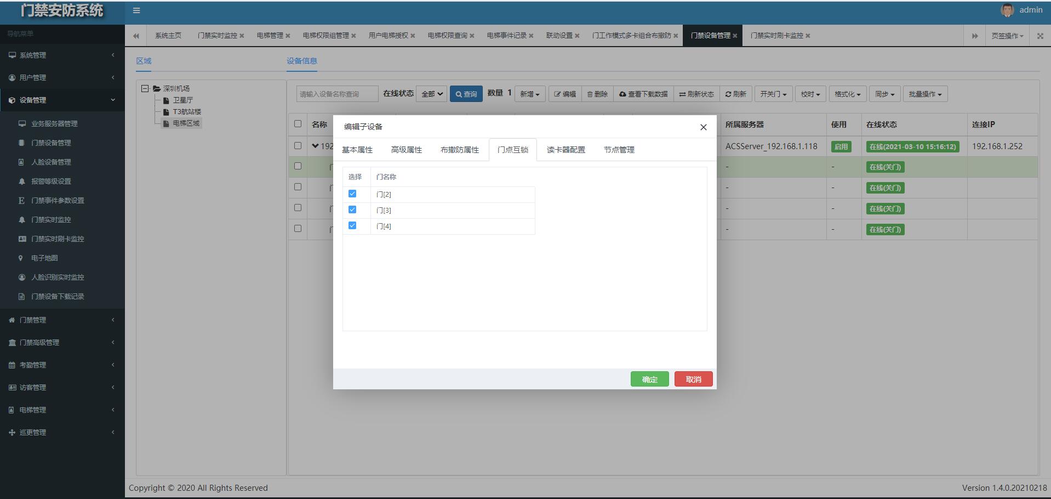Uncheck the 门[2] interlock checkbox
The height and width of the screenshot is (499, 1051).
pyautogui.click(x=352, y=194)
